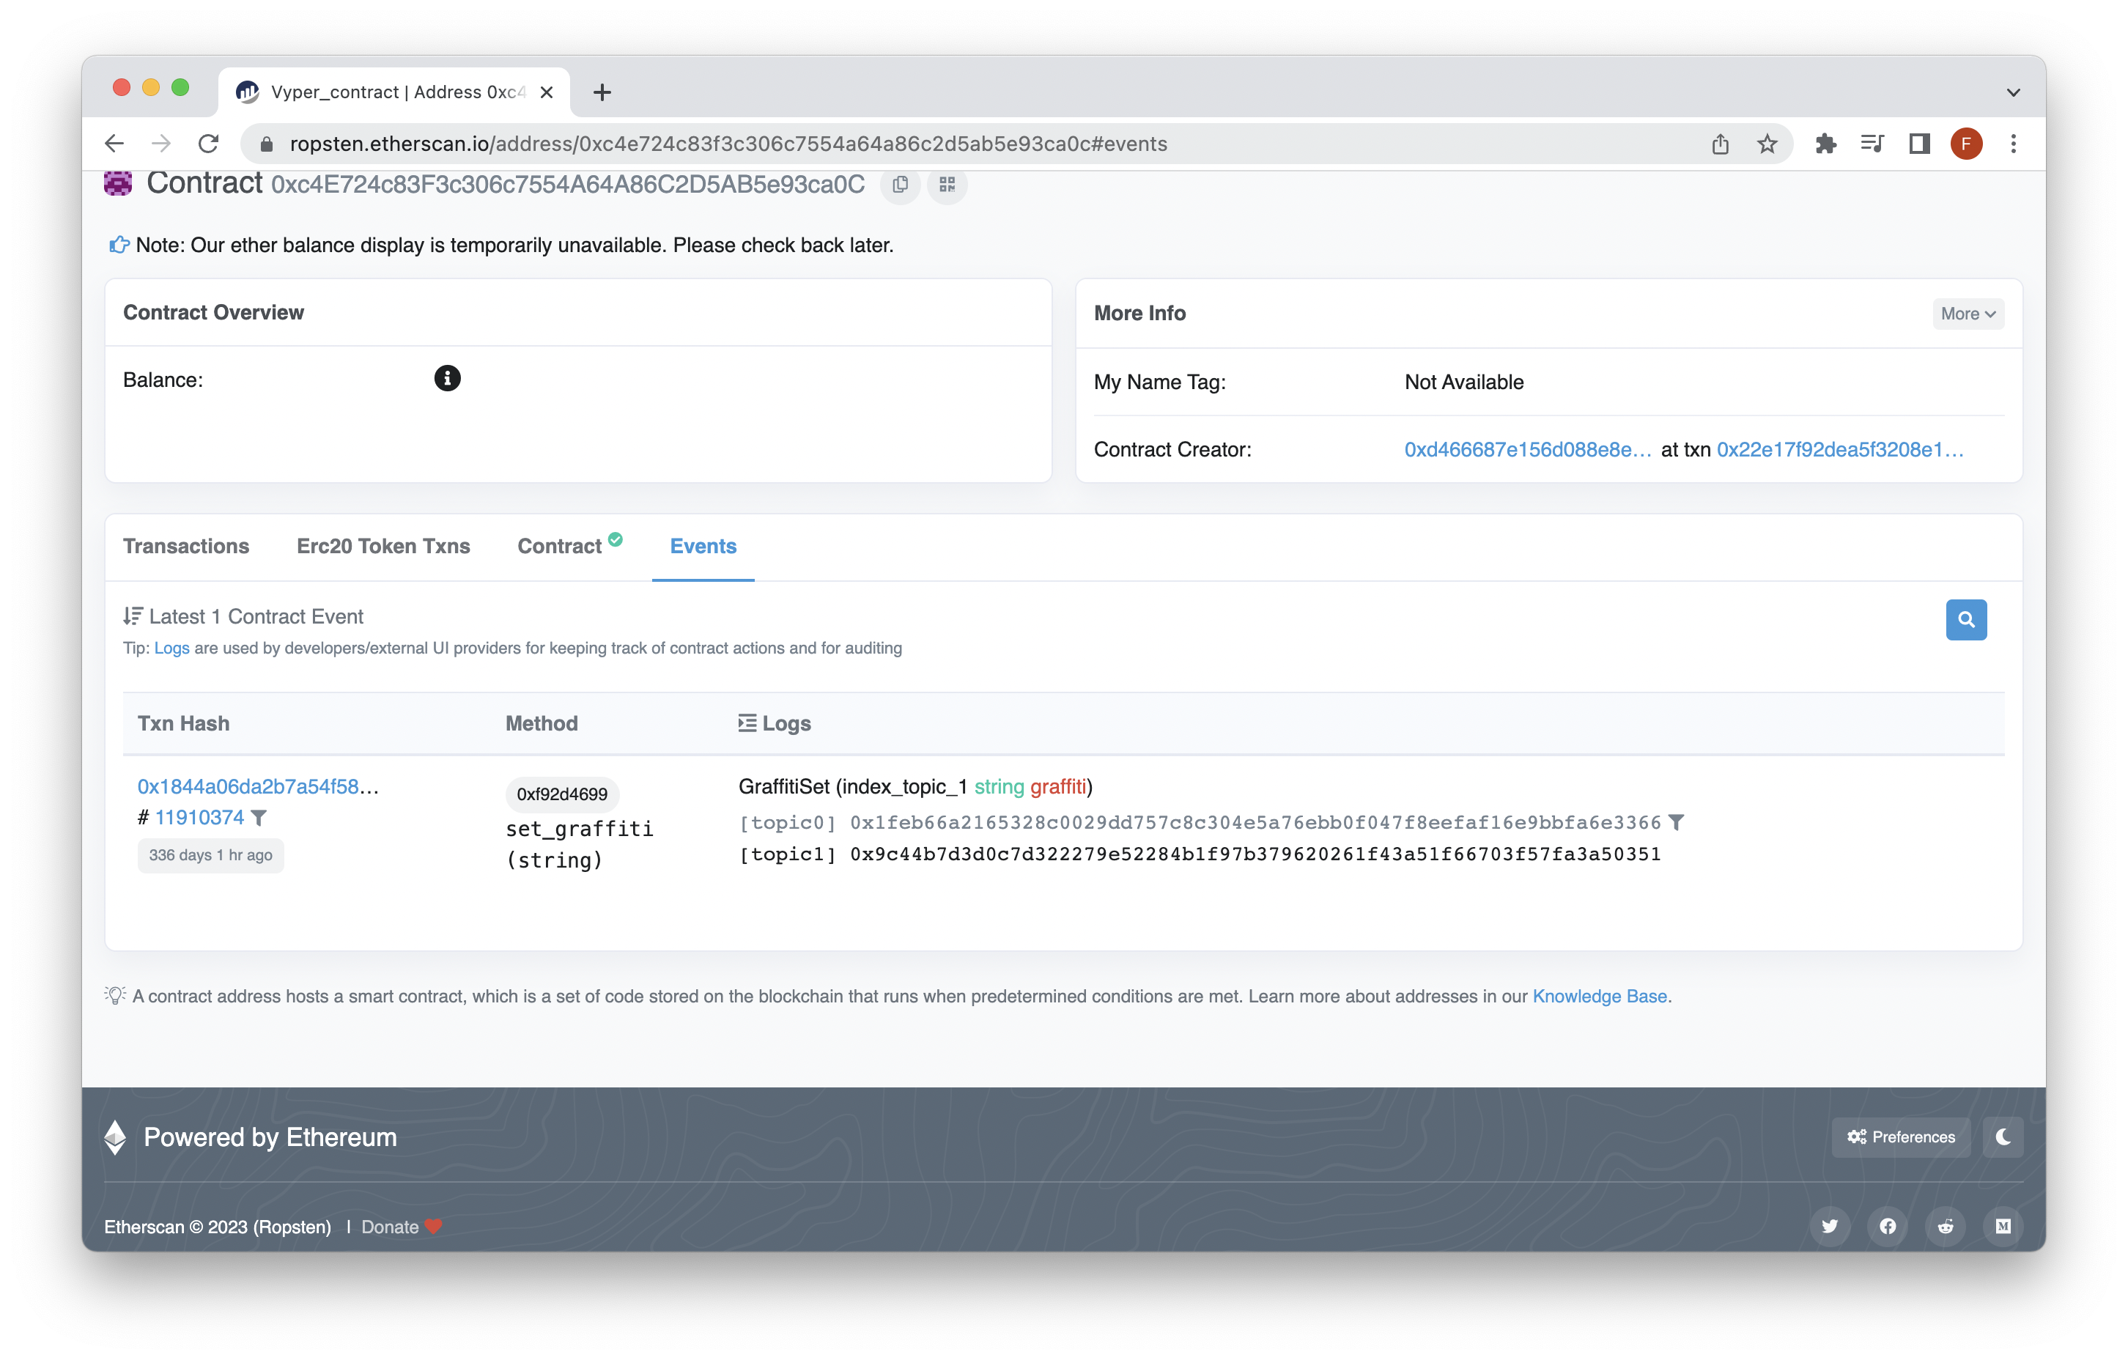Filter events by block 11910374
Viewport: 2128px width, 1360px height.
[x=259, y=818]
